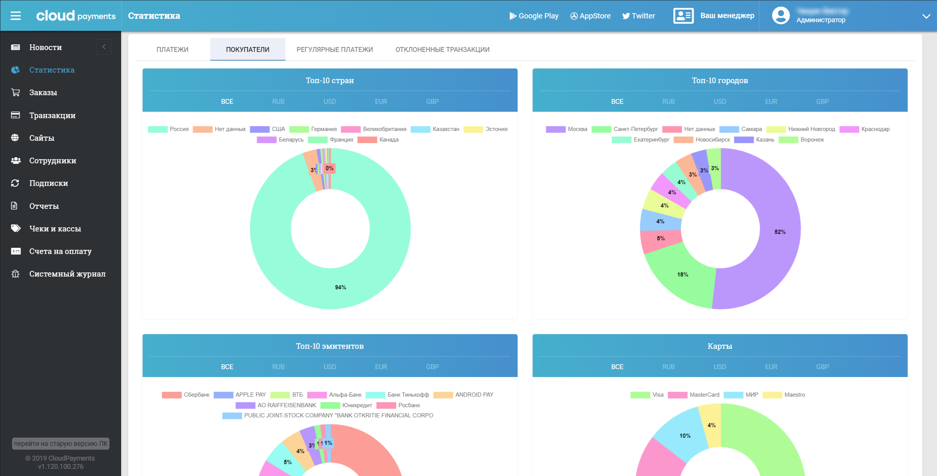
Task: Open the Заказы sidebar menu item
Action: coord(43,93)
